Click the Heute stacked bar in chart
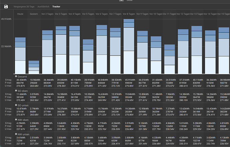This screenshot has width=230, height=147. (20, 56)
